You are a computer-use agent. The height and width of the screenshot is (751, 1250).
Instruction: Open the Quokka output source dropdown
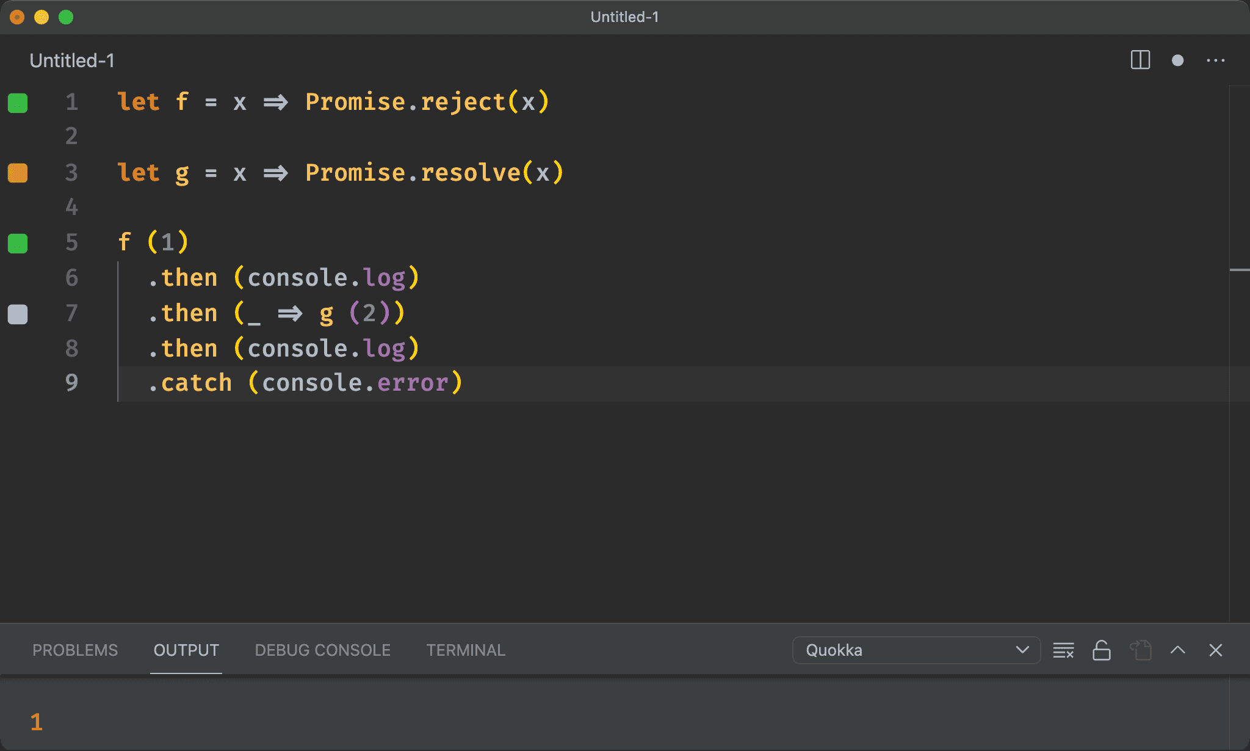point(915,649)
